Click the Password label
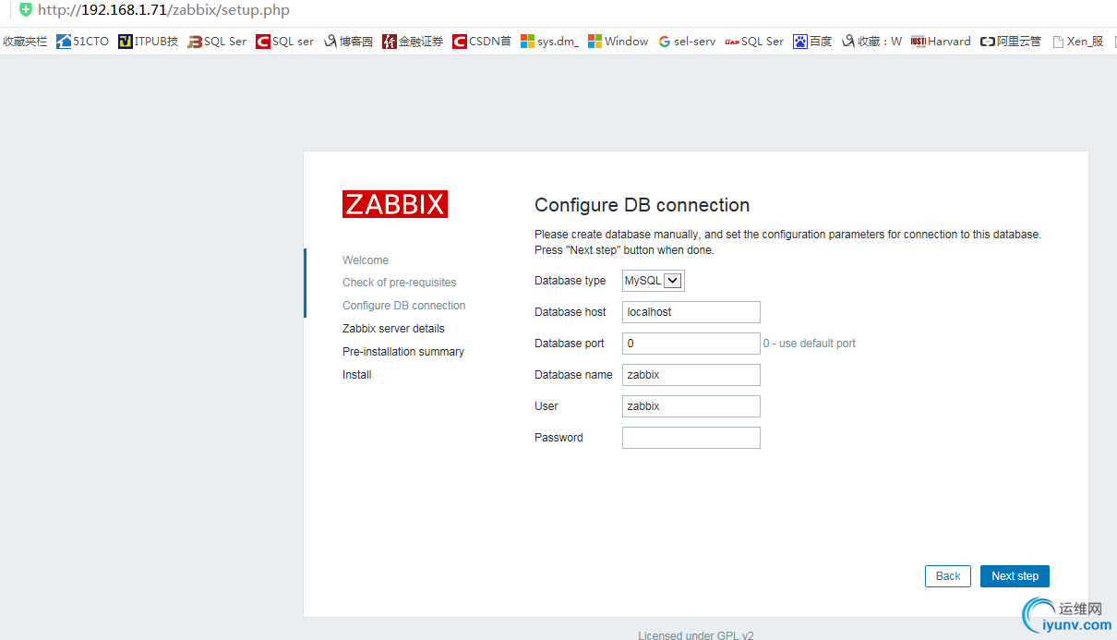This screenshot has width=1117, height=640. coord(558,438)
